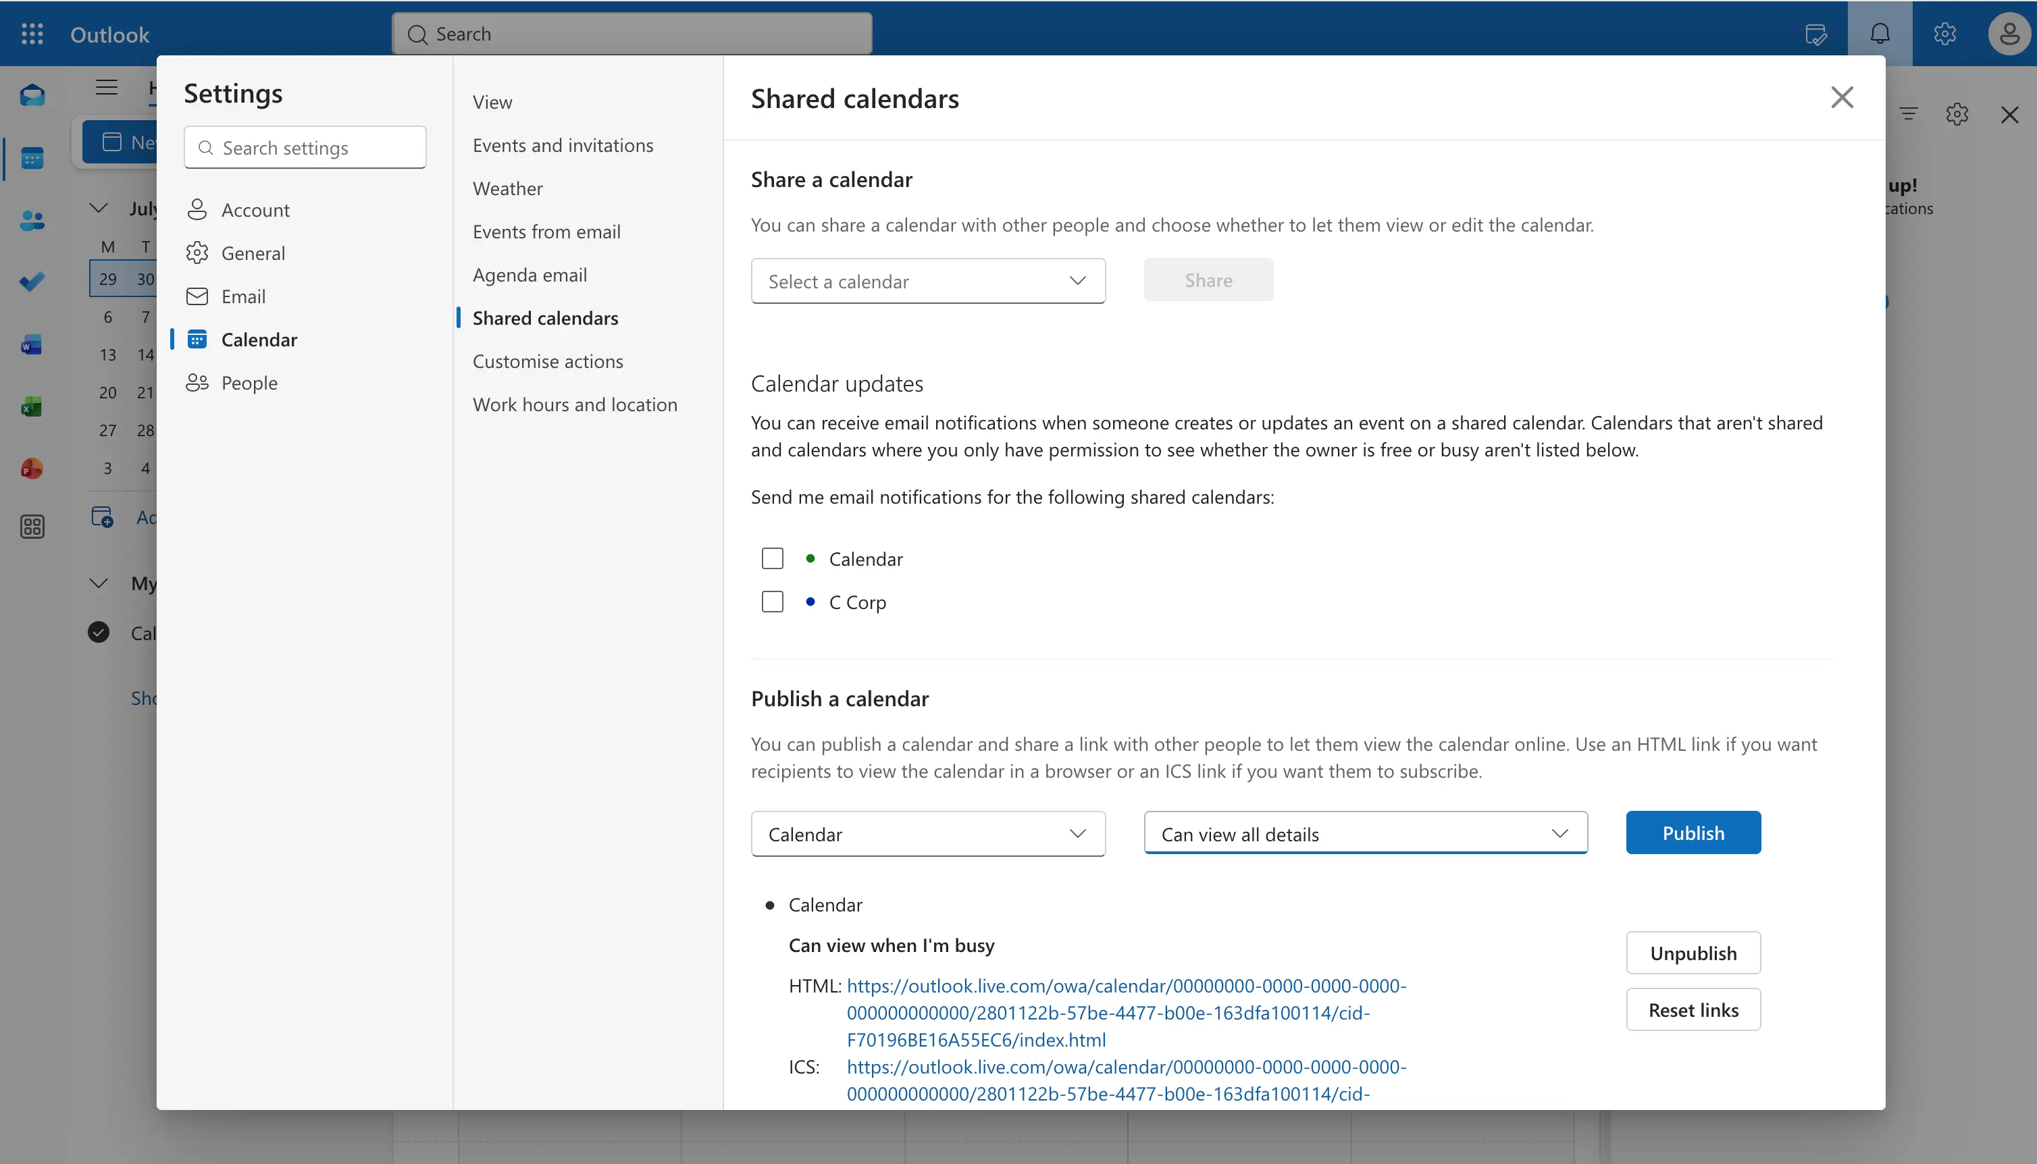Viewport: 2037px width, 1164px height.
Task: Close the Settings dialog
Action: tap(1842, 97)
